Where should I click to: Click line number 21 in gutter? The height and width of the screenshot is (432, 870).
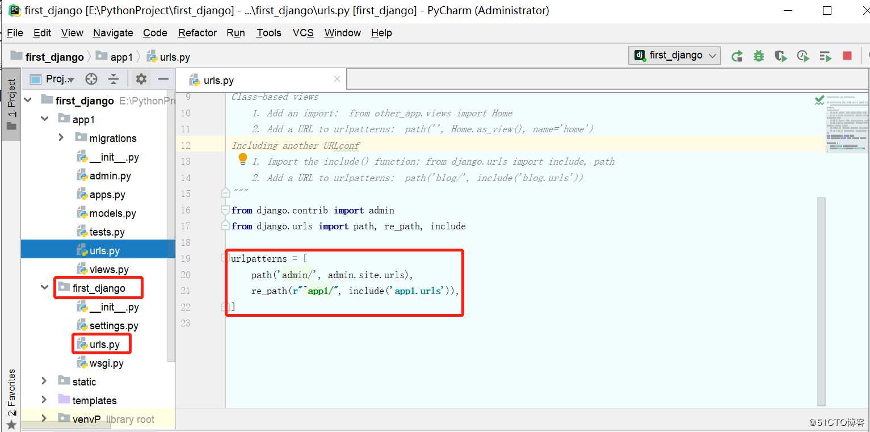(x=185, y=291)
